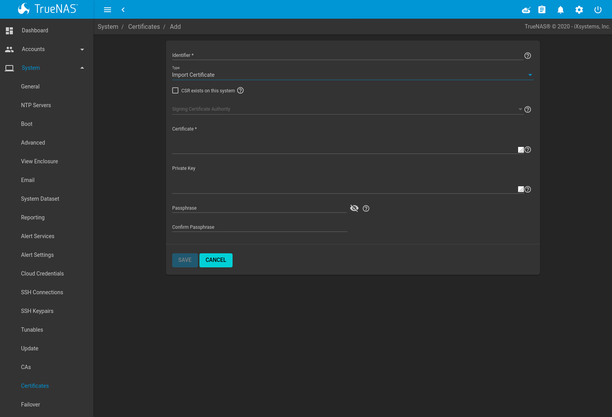The image size is (612, 417).
Task: Open View Enclosure
Action: click(x=39, y=161)
